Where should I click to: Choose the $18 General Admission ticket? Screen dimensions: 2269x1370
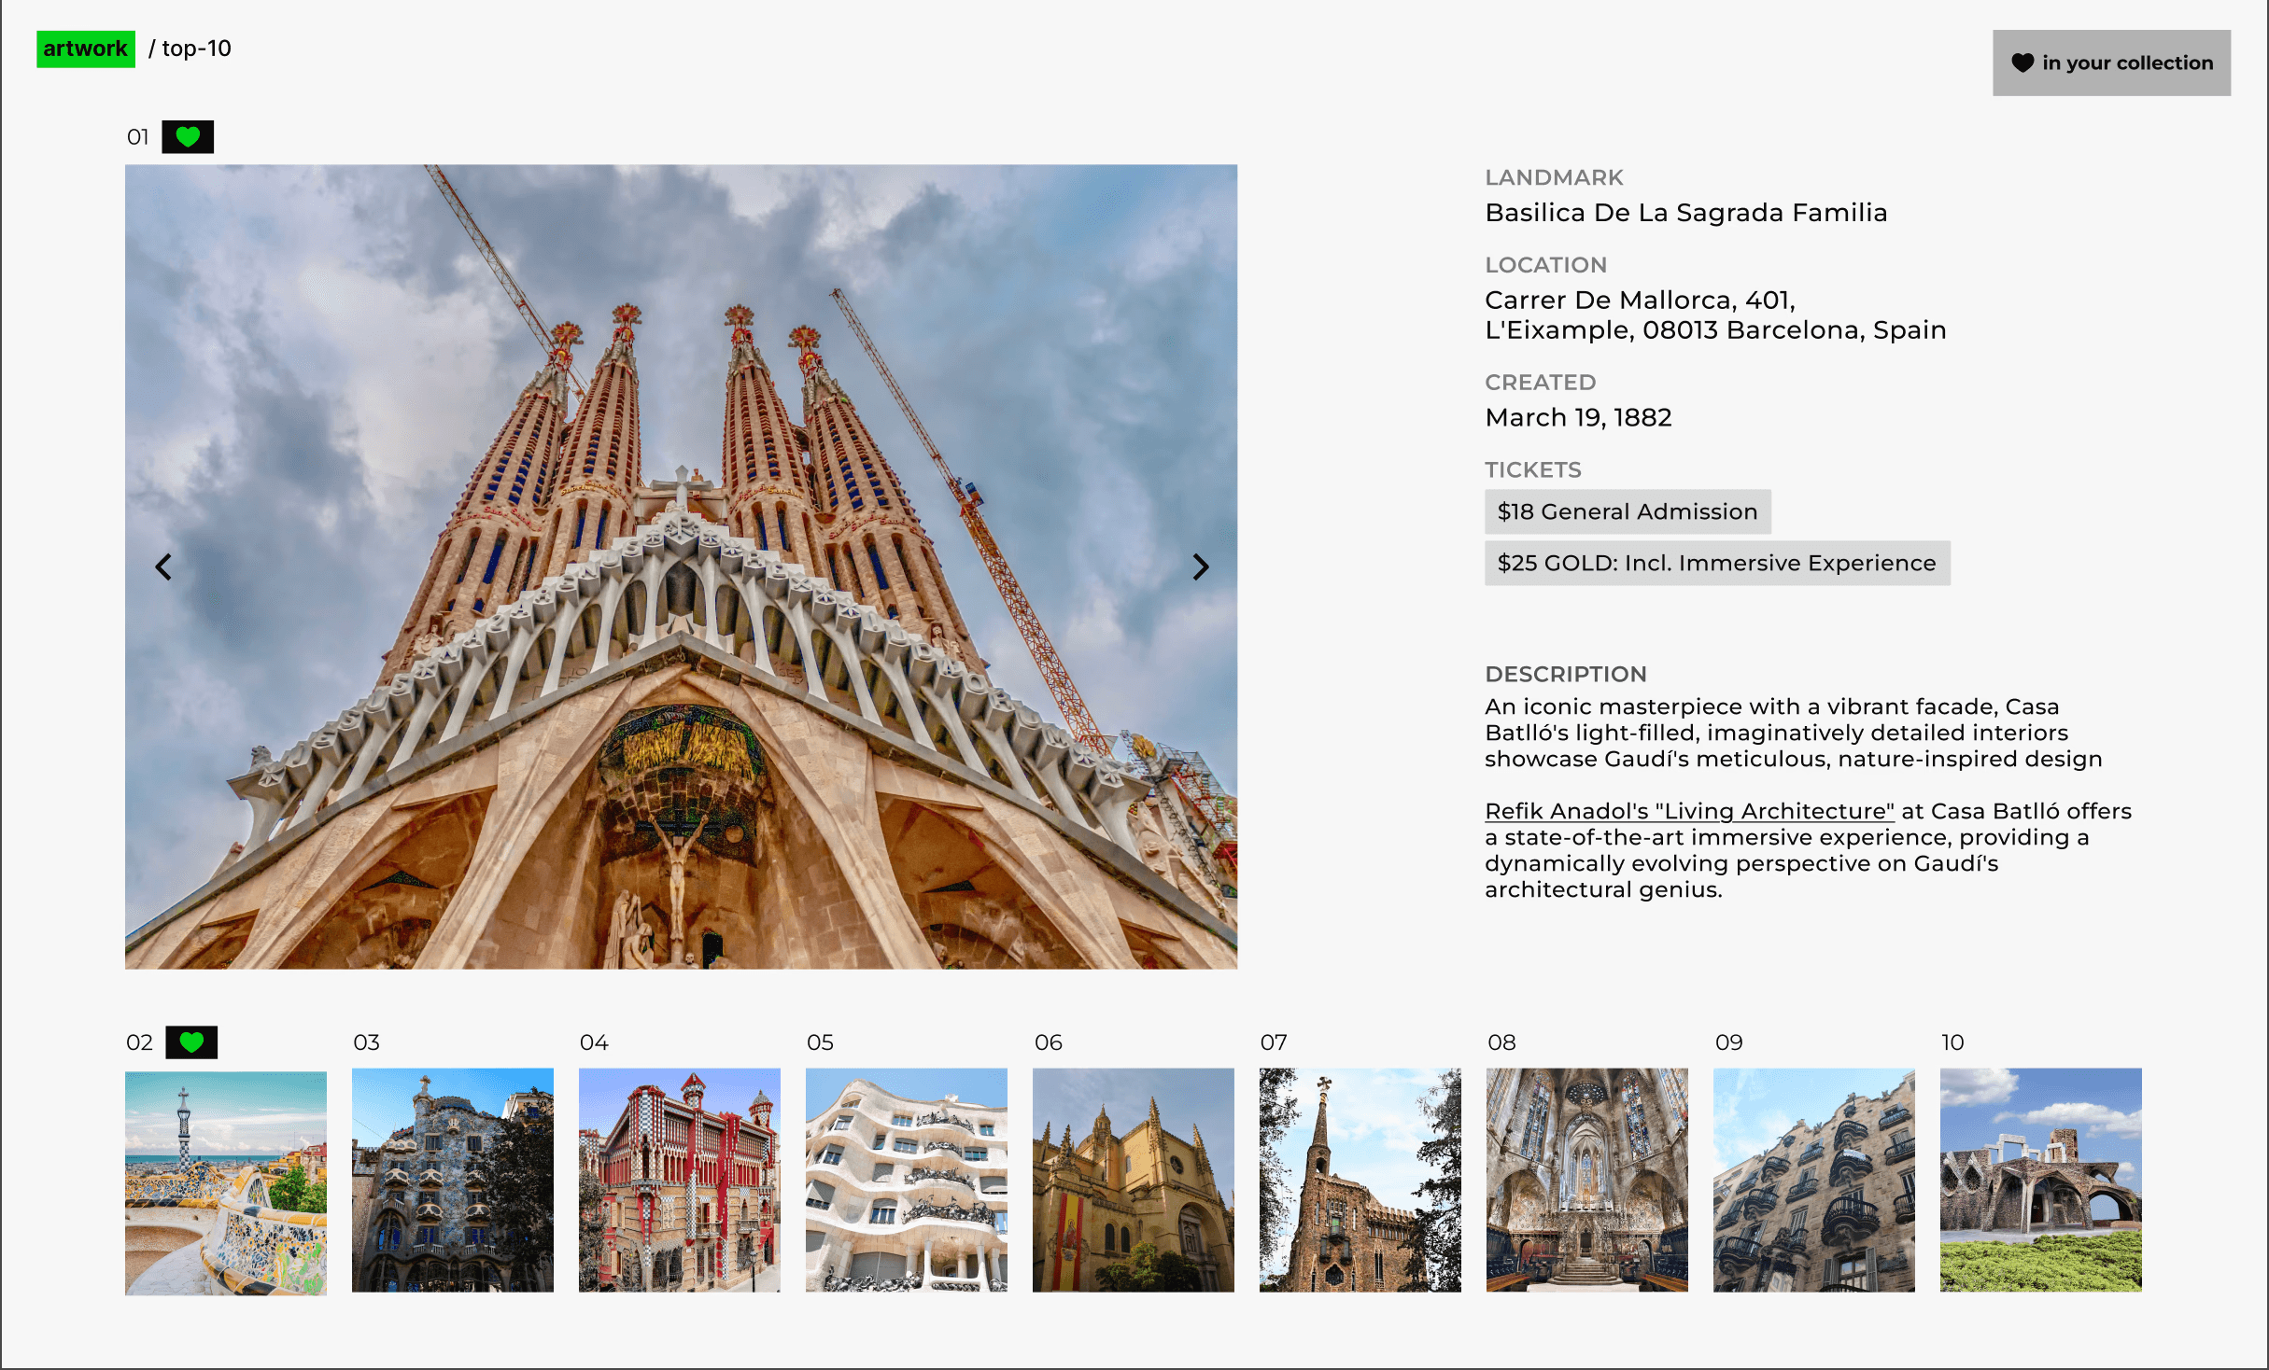[1627, 511]
